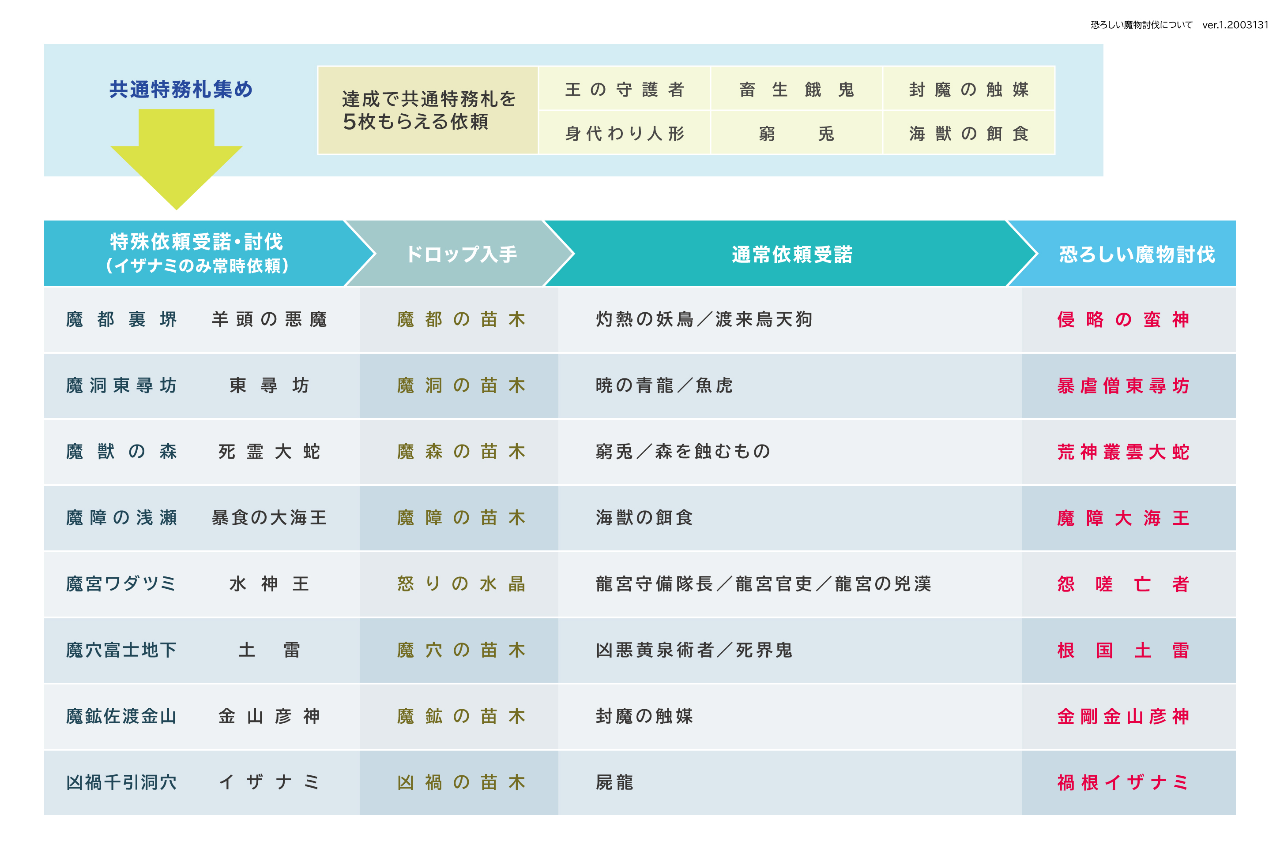Click the 恐ろしい魔物討伐 header step
This screenshot has height=860, width=1280.
tap(1136, 254)
